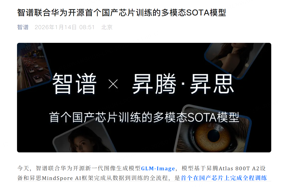Viewport: 281px width, 187px height.
Task: Click the large 智谱 logo text in banner
Action: (74, 84)
